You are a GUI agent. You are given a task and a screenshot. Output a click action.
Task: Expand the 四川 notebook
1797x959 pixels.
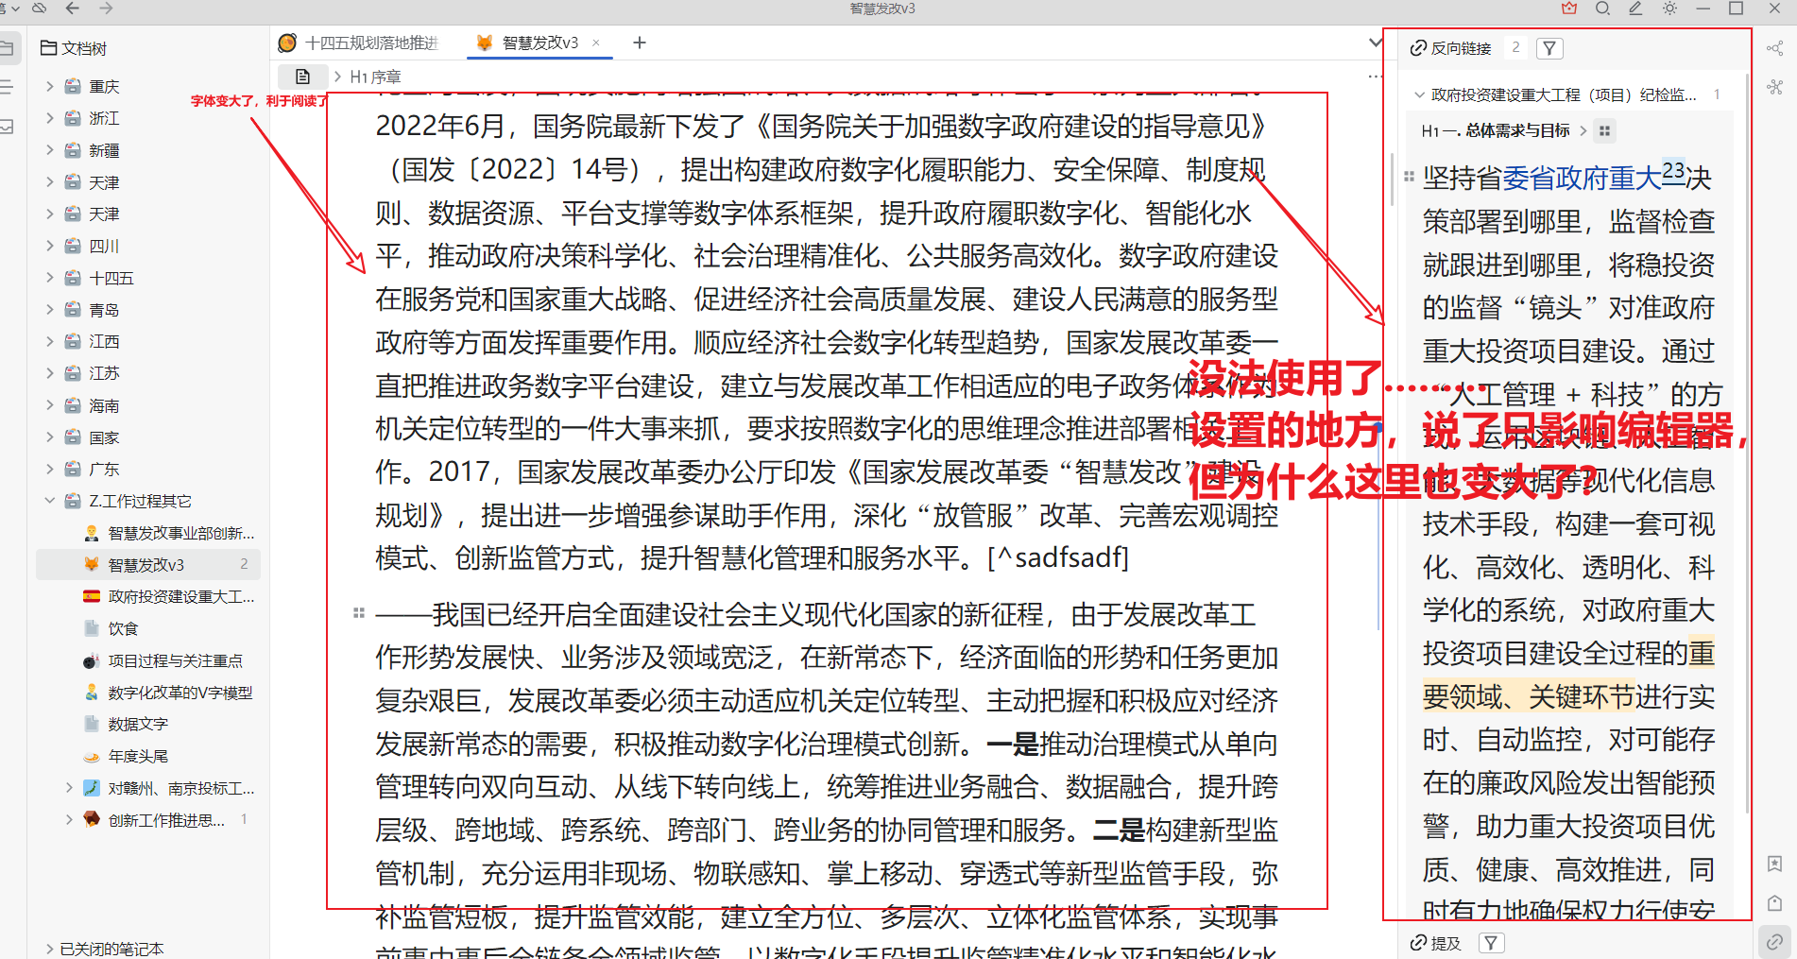50,246
